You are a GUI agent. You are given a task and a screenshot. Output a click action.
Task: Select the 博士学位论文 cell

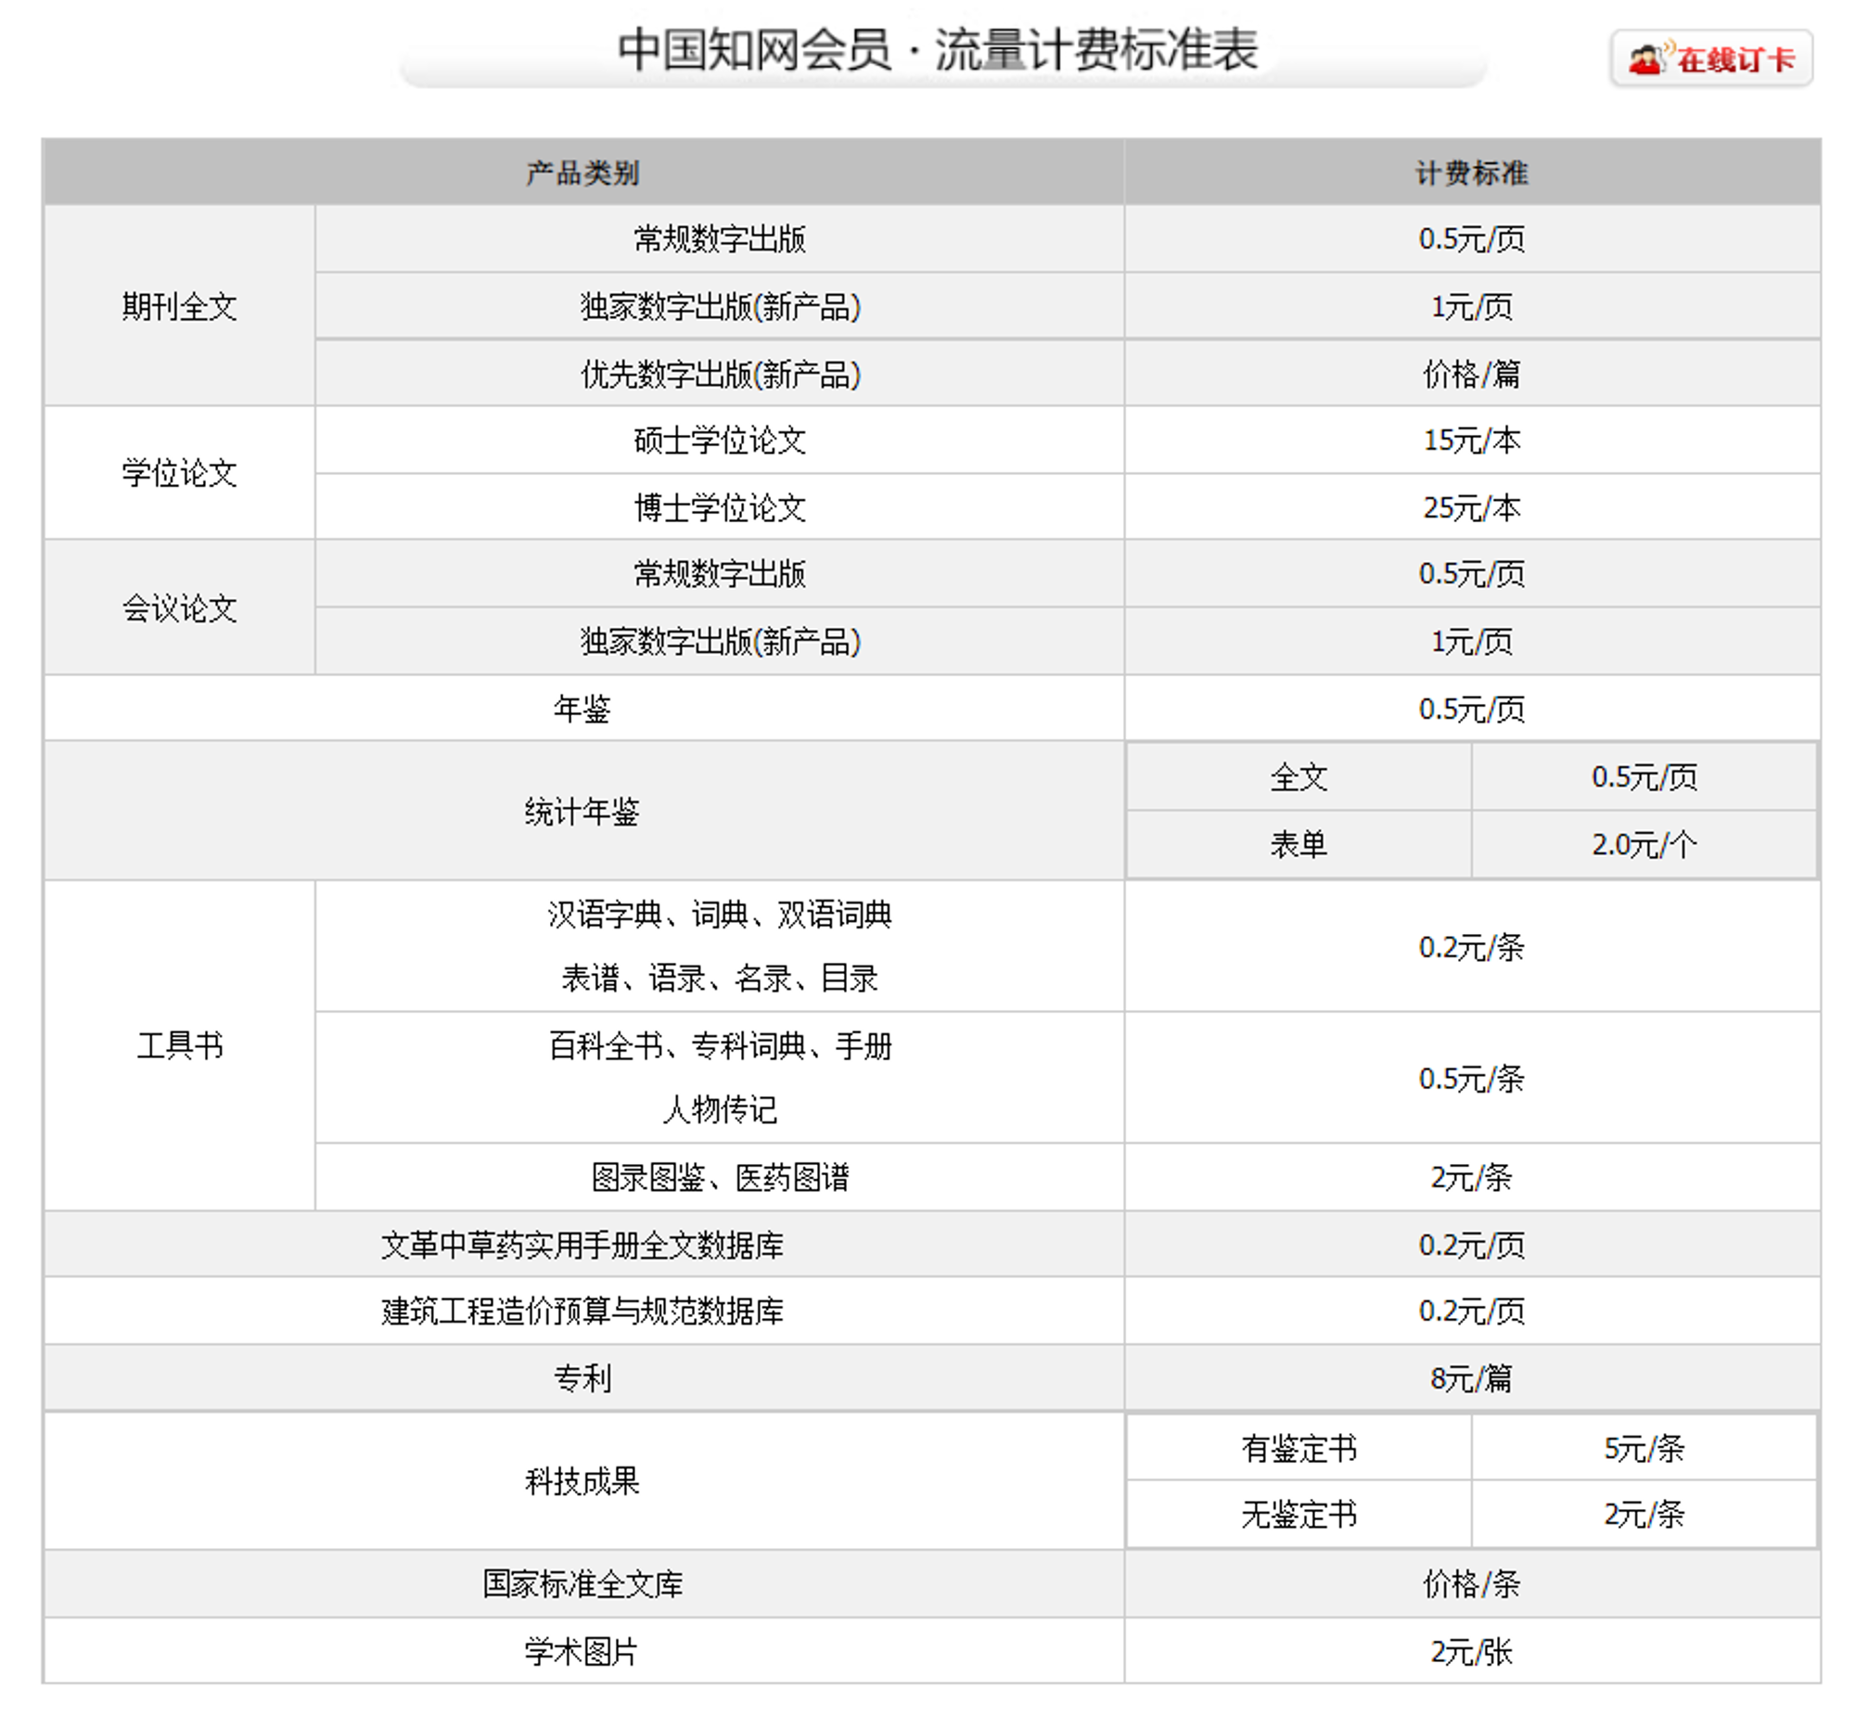tap(719, 507)
